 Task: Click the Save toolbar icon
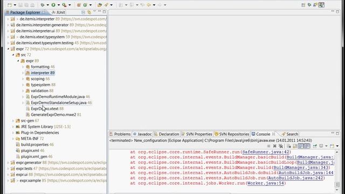[20, 5]
